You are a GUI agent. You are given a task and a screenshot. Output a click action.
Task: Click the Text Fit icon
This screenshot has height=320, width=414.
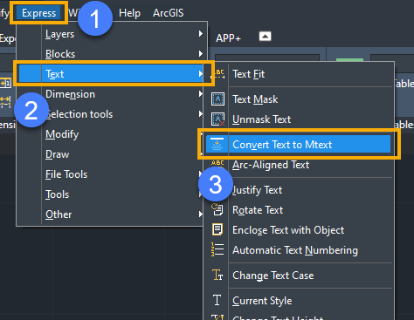click(x=219, y=74)
